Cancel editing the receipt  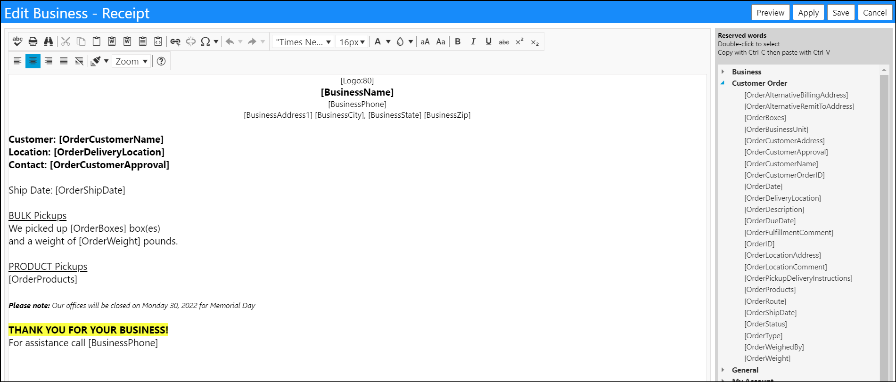pyautogui.click(x=875, y=13)
